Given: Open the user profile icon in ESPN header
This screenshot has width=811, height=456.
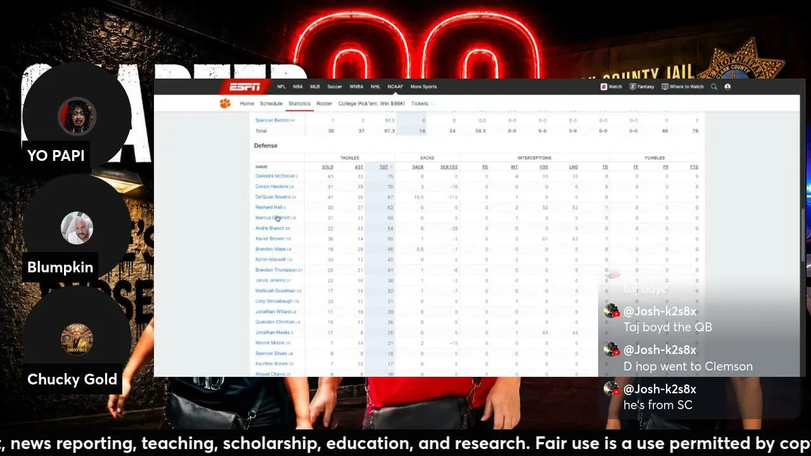Looking at the screenshot, I should [x=727, y=87].
